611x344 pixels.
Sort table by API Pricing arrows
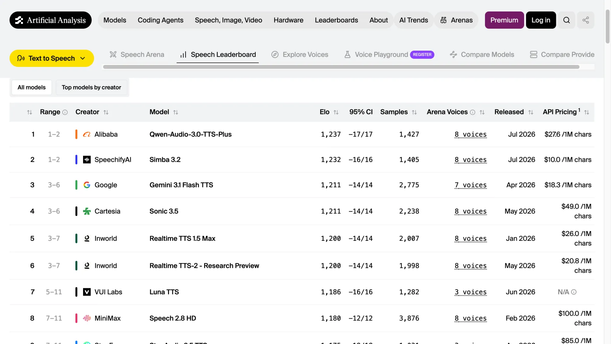click(x=587, y=112)
